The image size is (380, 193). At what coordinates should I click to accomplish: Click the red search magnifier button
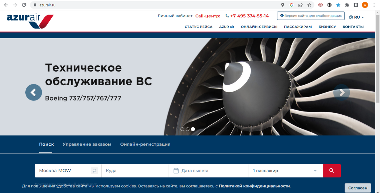332,171
